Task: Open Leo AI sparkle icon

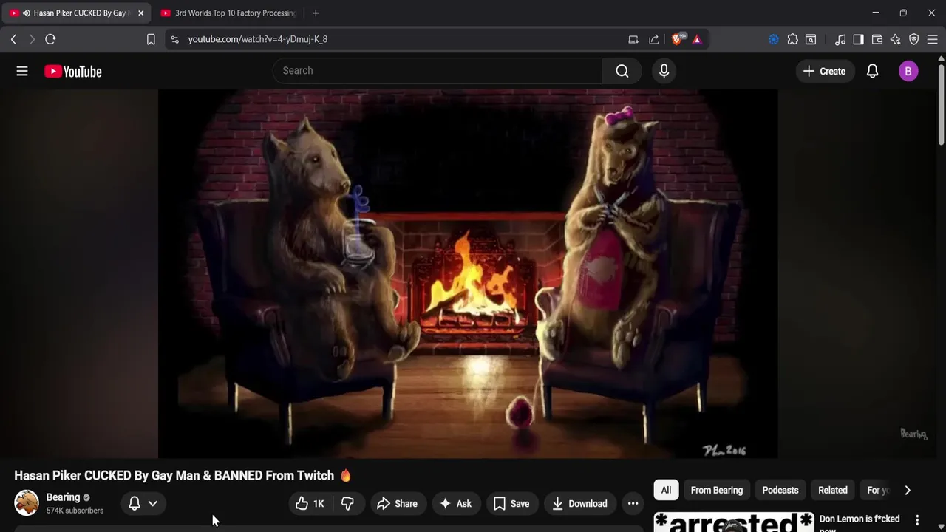Action: [x=896, y=39]
